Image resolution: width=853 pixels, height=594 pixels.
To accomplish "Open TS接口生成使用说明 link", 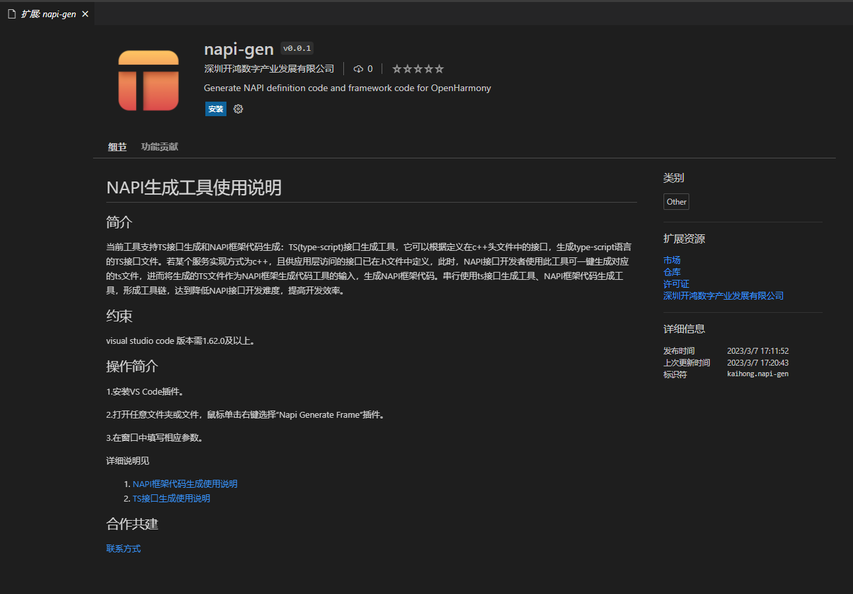I will pos(171,498).
